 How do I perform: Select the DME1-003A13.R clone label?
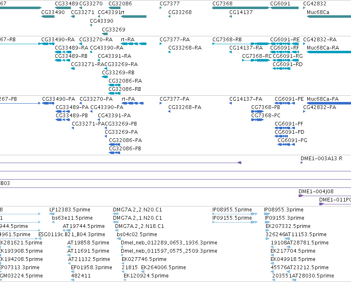321,159
